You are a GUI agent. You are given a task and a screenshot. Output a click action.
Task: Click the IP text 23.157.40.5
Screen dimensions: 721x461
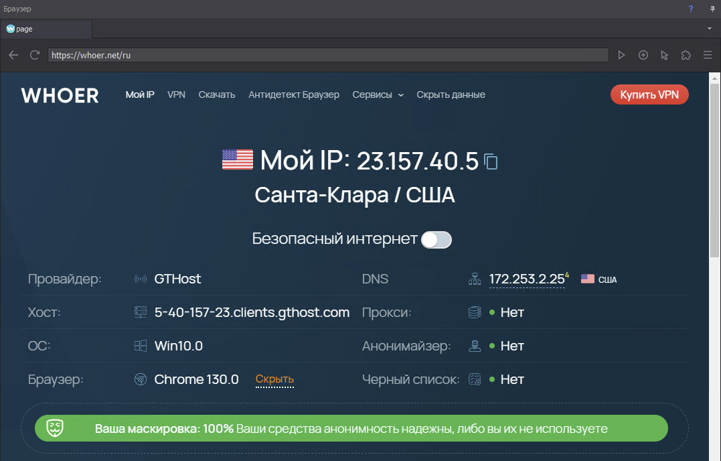pos(418,161)
